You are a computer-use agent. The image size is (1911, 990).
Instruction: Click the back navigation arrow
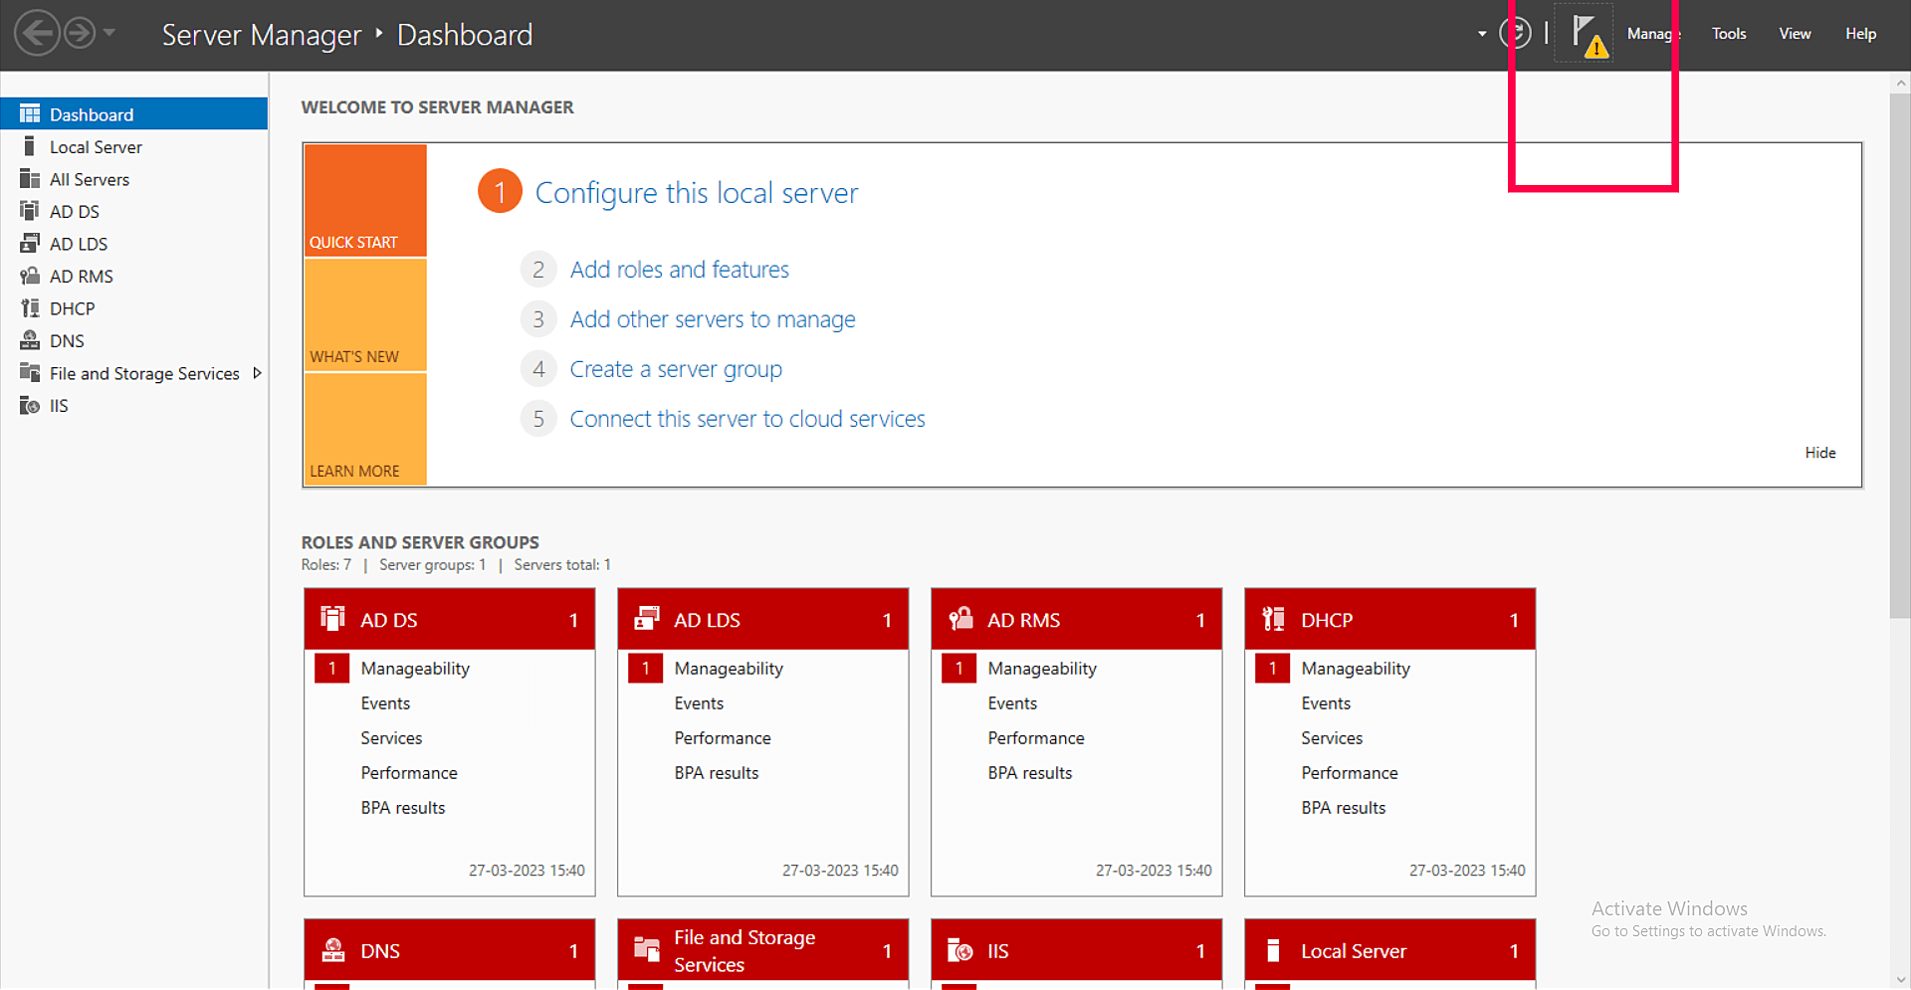[x=37, y=33]
